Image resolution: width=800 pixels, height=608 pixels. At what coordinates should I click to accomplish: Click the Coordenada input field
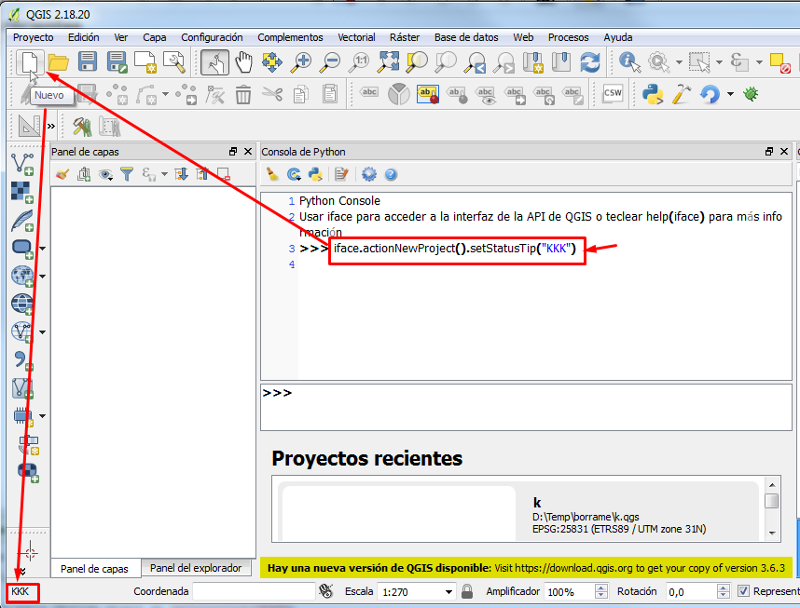pyautogui.click(x=255, y=591)
